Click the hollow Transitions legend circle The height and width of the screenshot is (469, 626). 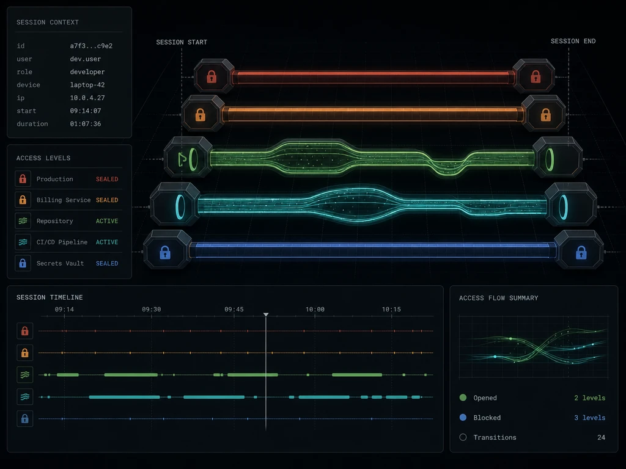click(463, 437)
